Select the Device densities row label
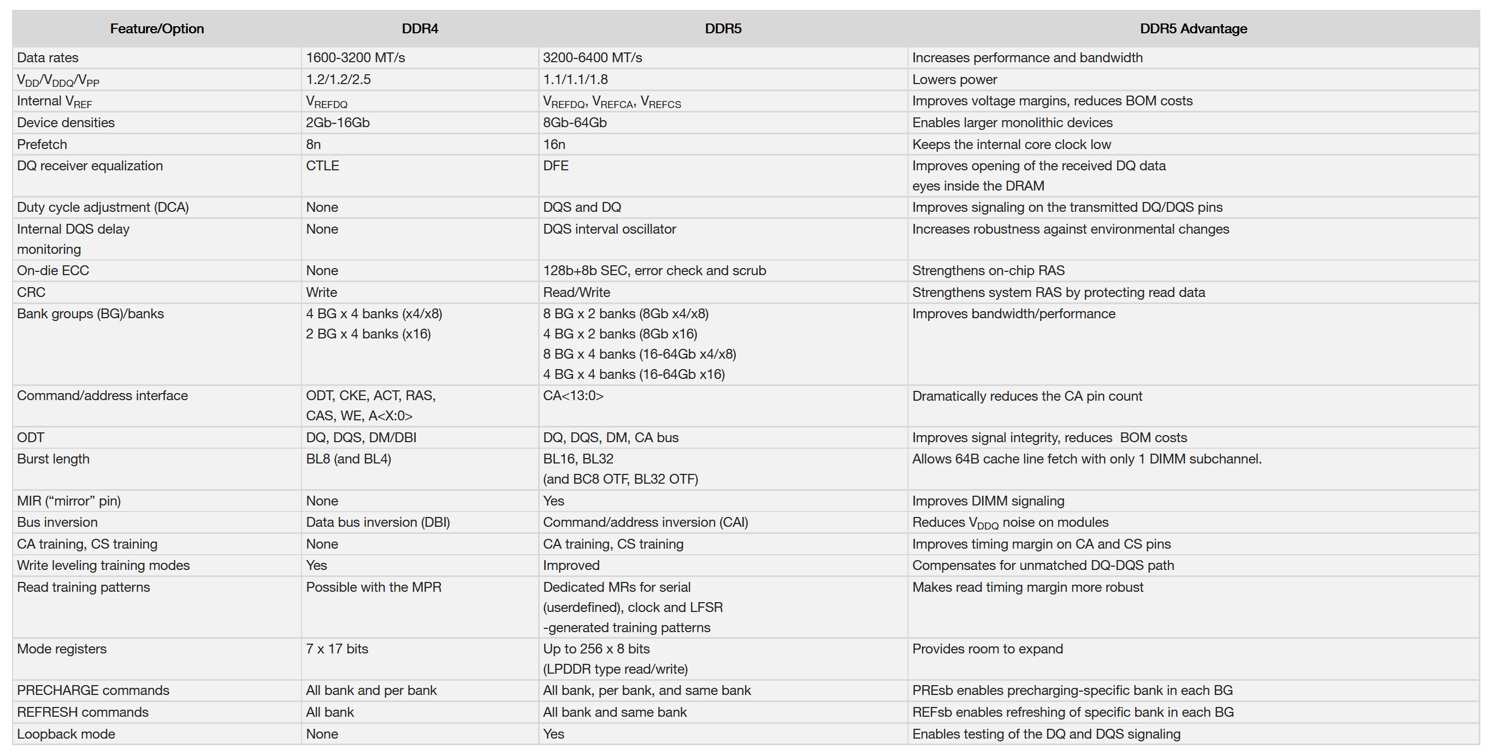Screen dimensions: 1488x755 66,122
